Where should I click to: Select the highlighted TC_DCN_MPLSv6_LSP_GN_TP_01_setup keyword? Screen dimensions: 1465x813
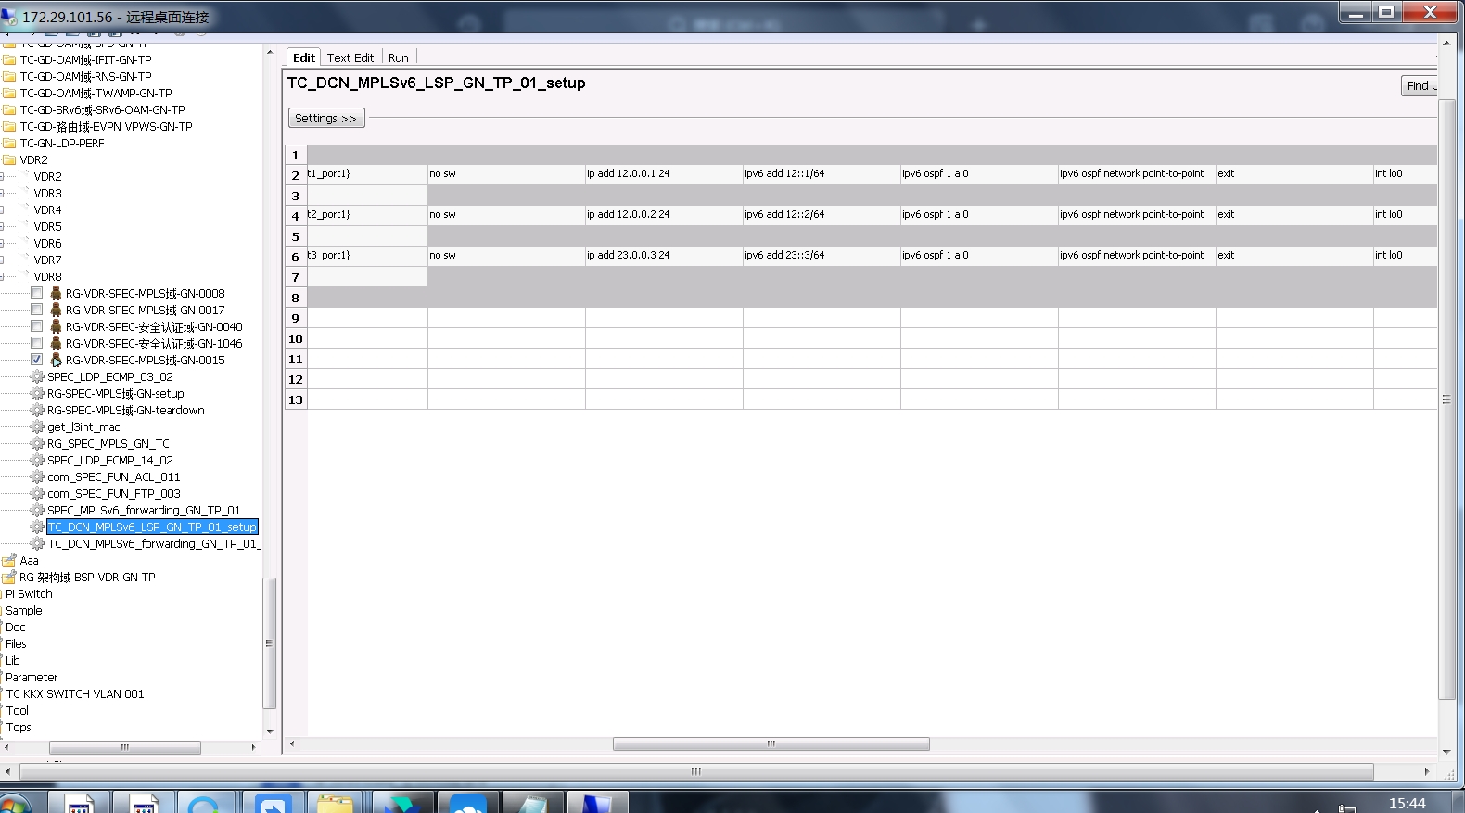pyautogui.click(x=152, y=527)
